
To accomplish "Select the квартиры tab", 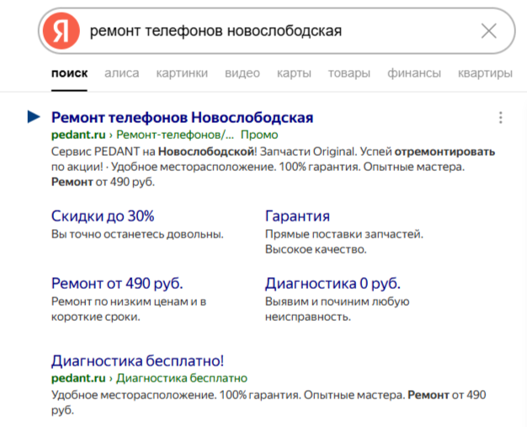I will click(x=485, y=73).
